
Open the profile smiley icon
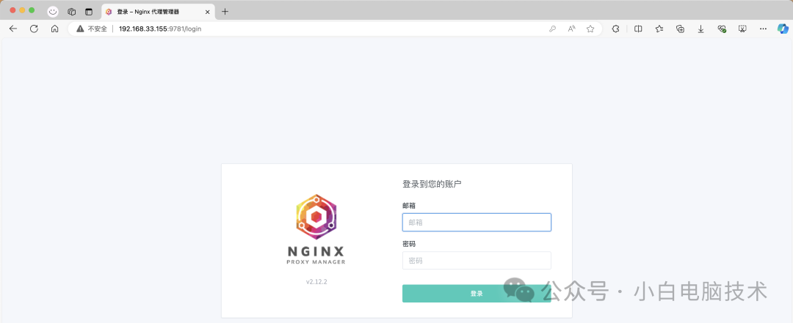tap(53, 12)
